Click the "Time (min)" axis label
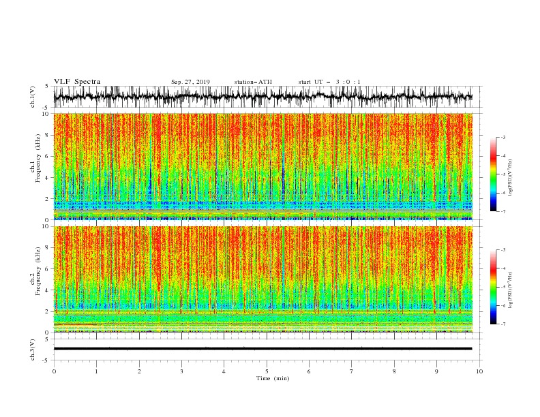 click(x=273, y=378)
